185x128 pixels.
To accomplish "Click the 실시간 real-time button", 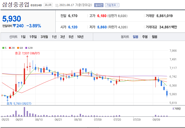I will pos(99,5).
